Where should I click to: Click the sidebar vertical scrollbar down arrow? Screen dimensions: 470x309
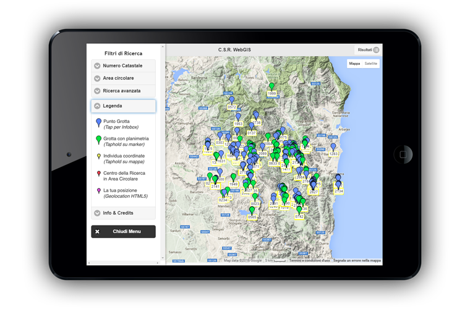point(163,258)
